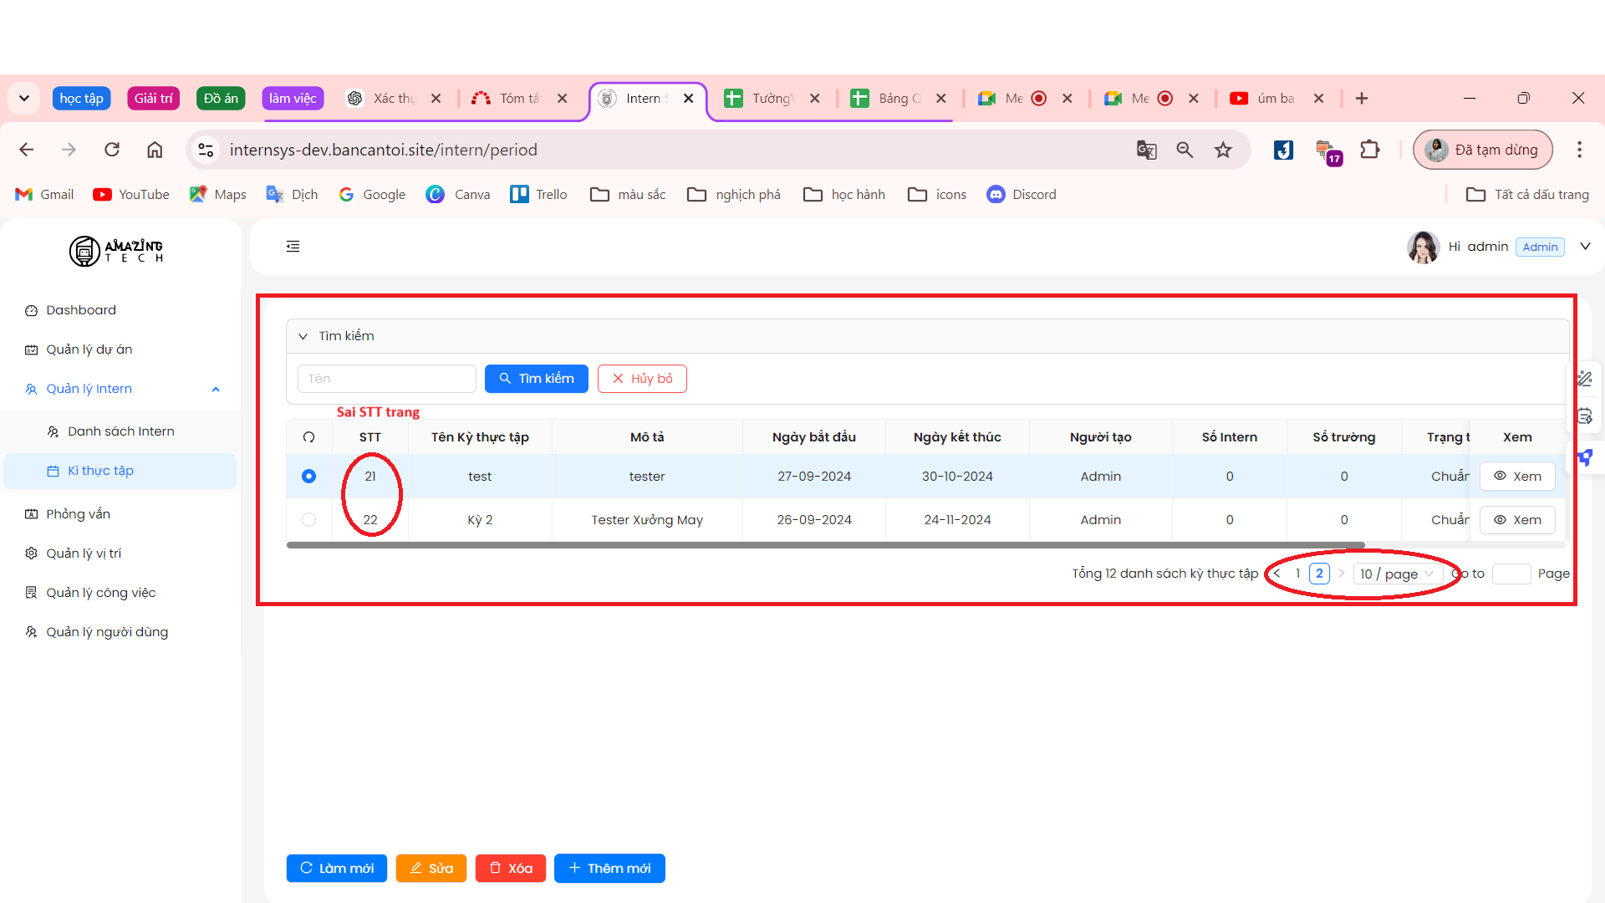Open Dashboard from the sidebar
This screenshot has width=1605, height=903.
point(80,310)
